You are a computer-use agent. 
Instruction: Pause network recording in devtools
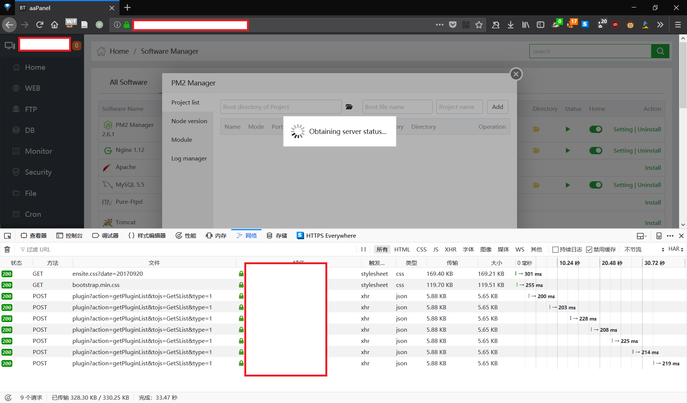pyautogui.click(x=363, y=249)
